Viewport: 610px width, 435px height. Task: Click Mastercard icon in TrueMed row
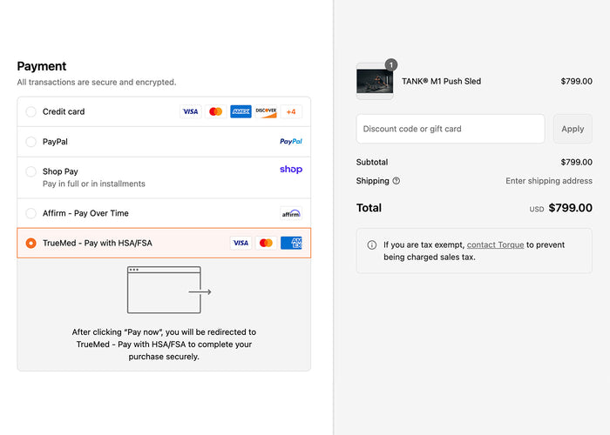pyautogui.click(x=266, y=243)
